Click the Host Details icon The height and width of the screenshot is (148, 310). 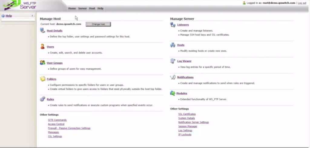[x=42, y=31]
